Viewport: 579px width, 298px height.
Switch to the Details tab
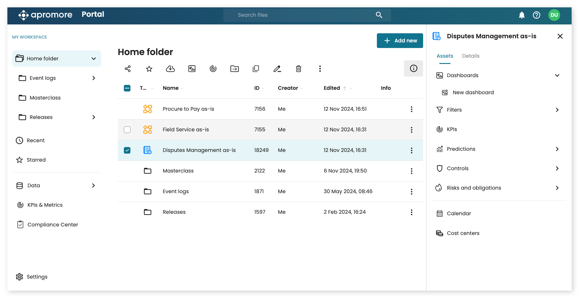click(471, 56)
